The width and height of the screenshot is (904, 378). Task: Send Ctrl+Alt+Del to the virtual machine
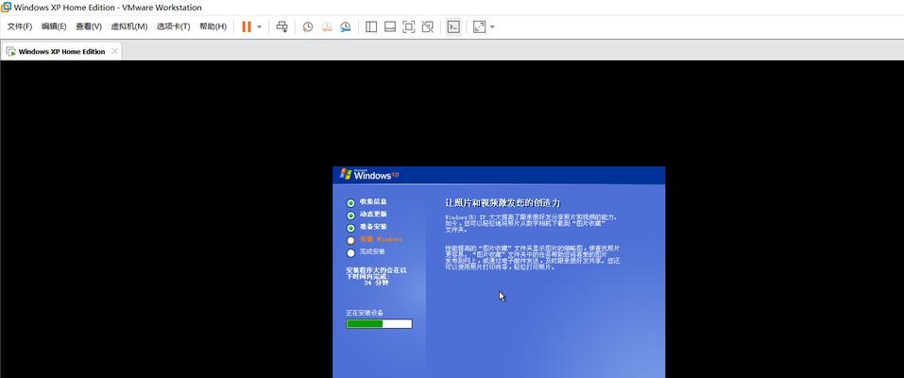pyautogui.click(x=281, y=26)
